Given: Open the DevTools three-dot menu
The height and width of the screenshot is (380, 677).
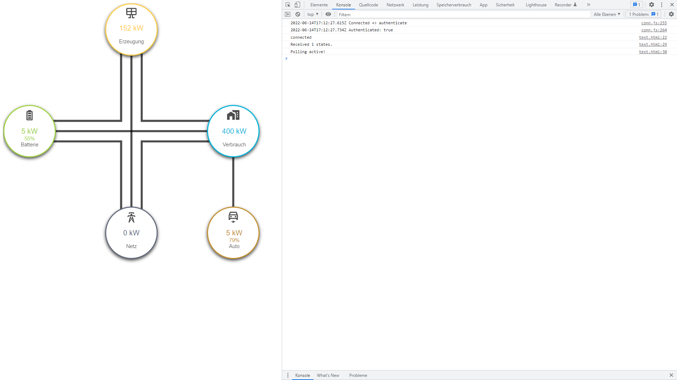Looking at the screenshot, I should pyautogui.click(x=662, y=5).
